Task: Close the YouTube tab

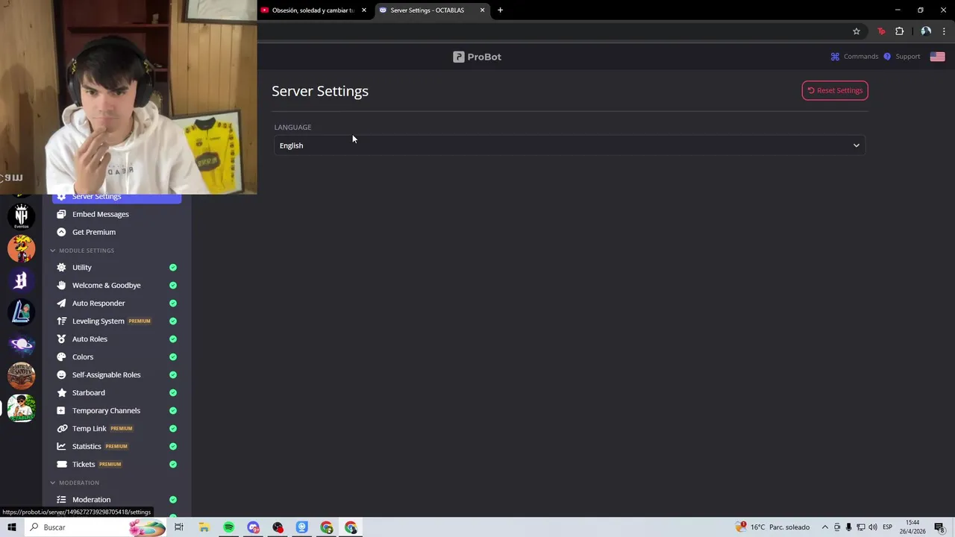Action: click(x=364, y=10)
